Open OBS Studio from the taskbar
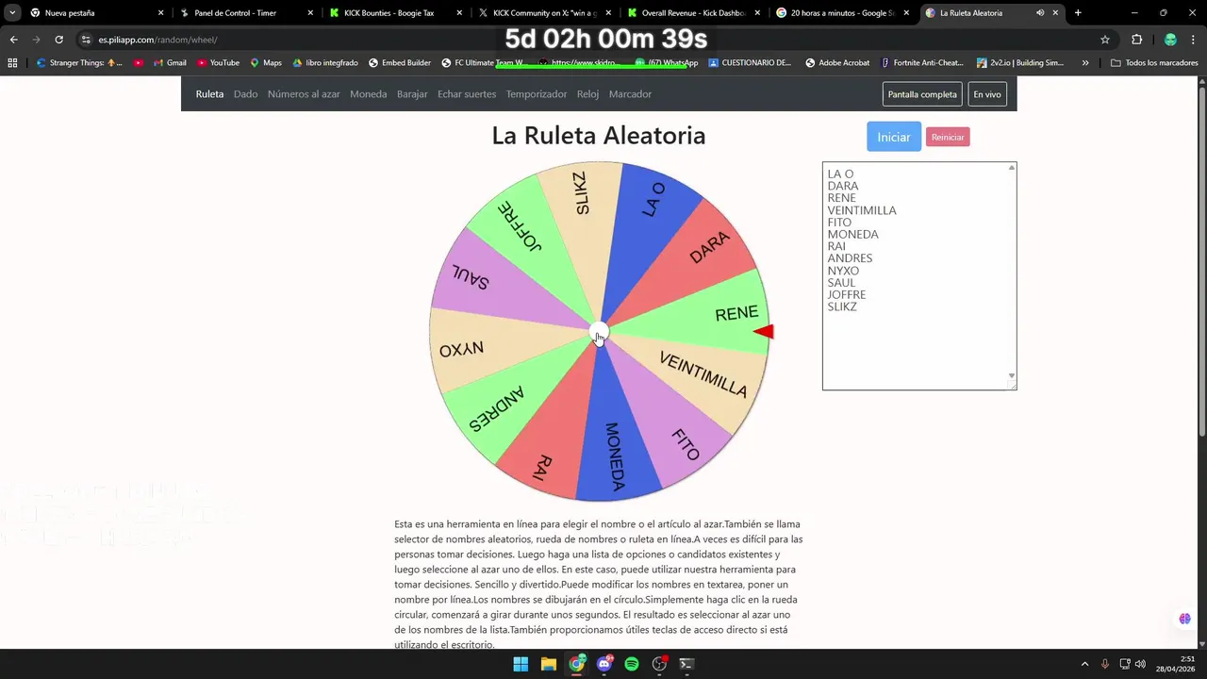The width and height of the screenshot is (1207, 679). pos(660,664)
